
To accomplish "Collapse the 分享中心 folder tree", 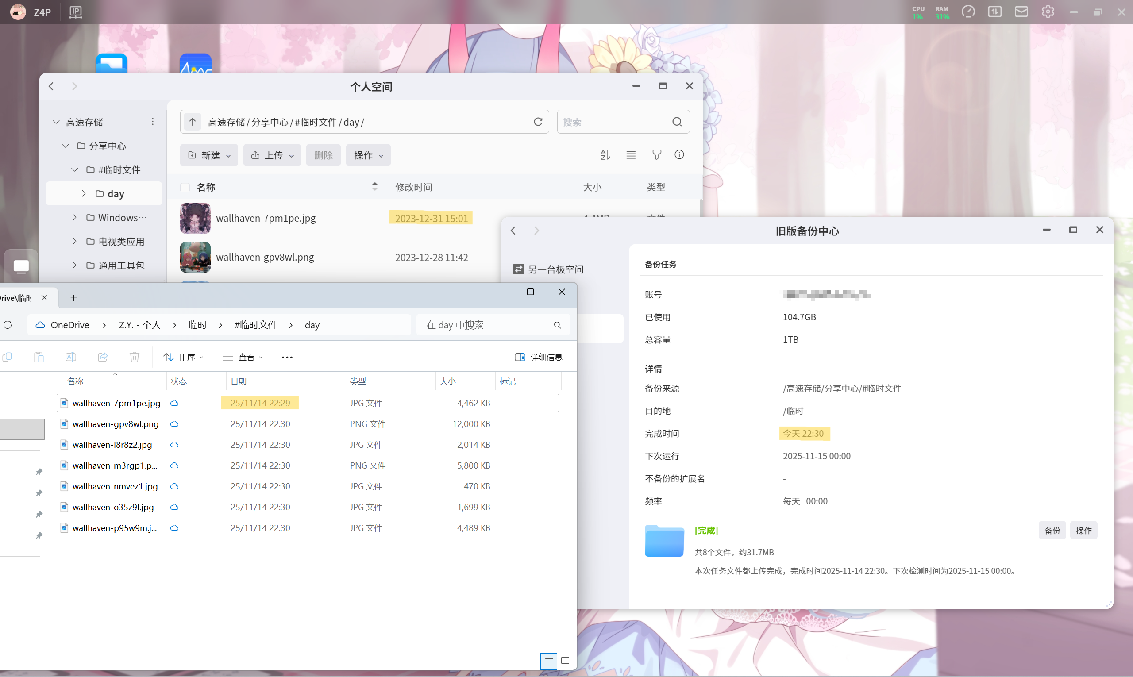I will tap(65, 146).
